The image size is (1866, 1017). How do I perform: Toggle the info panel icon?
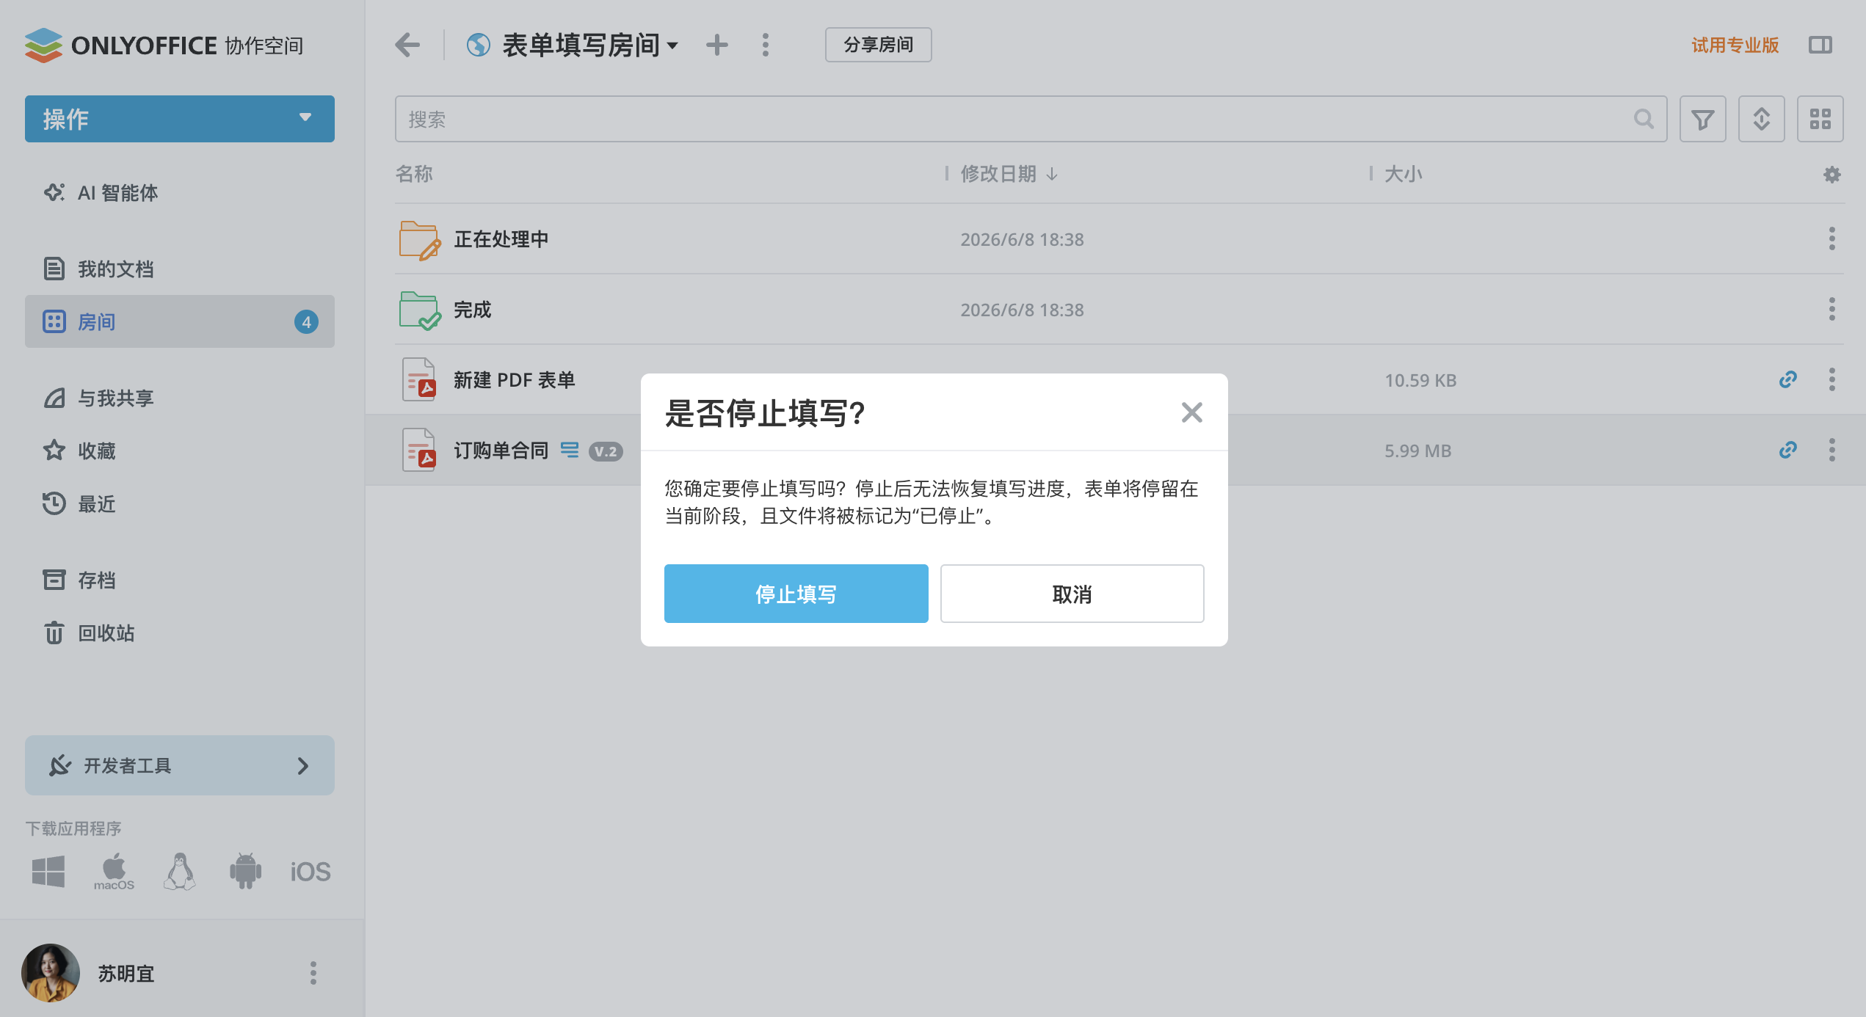[x=1820, y=45]
